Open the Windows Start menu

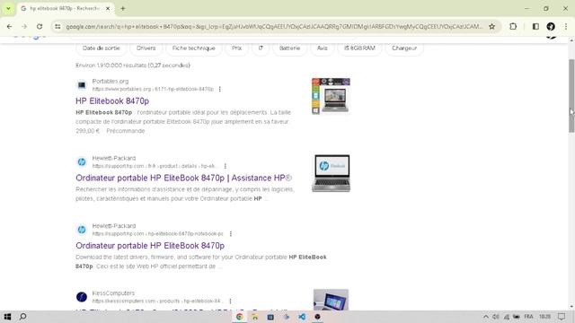(x=7, y=317)
